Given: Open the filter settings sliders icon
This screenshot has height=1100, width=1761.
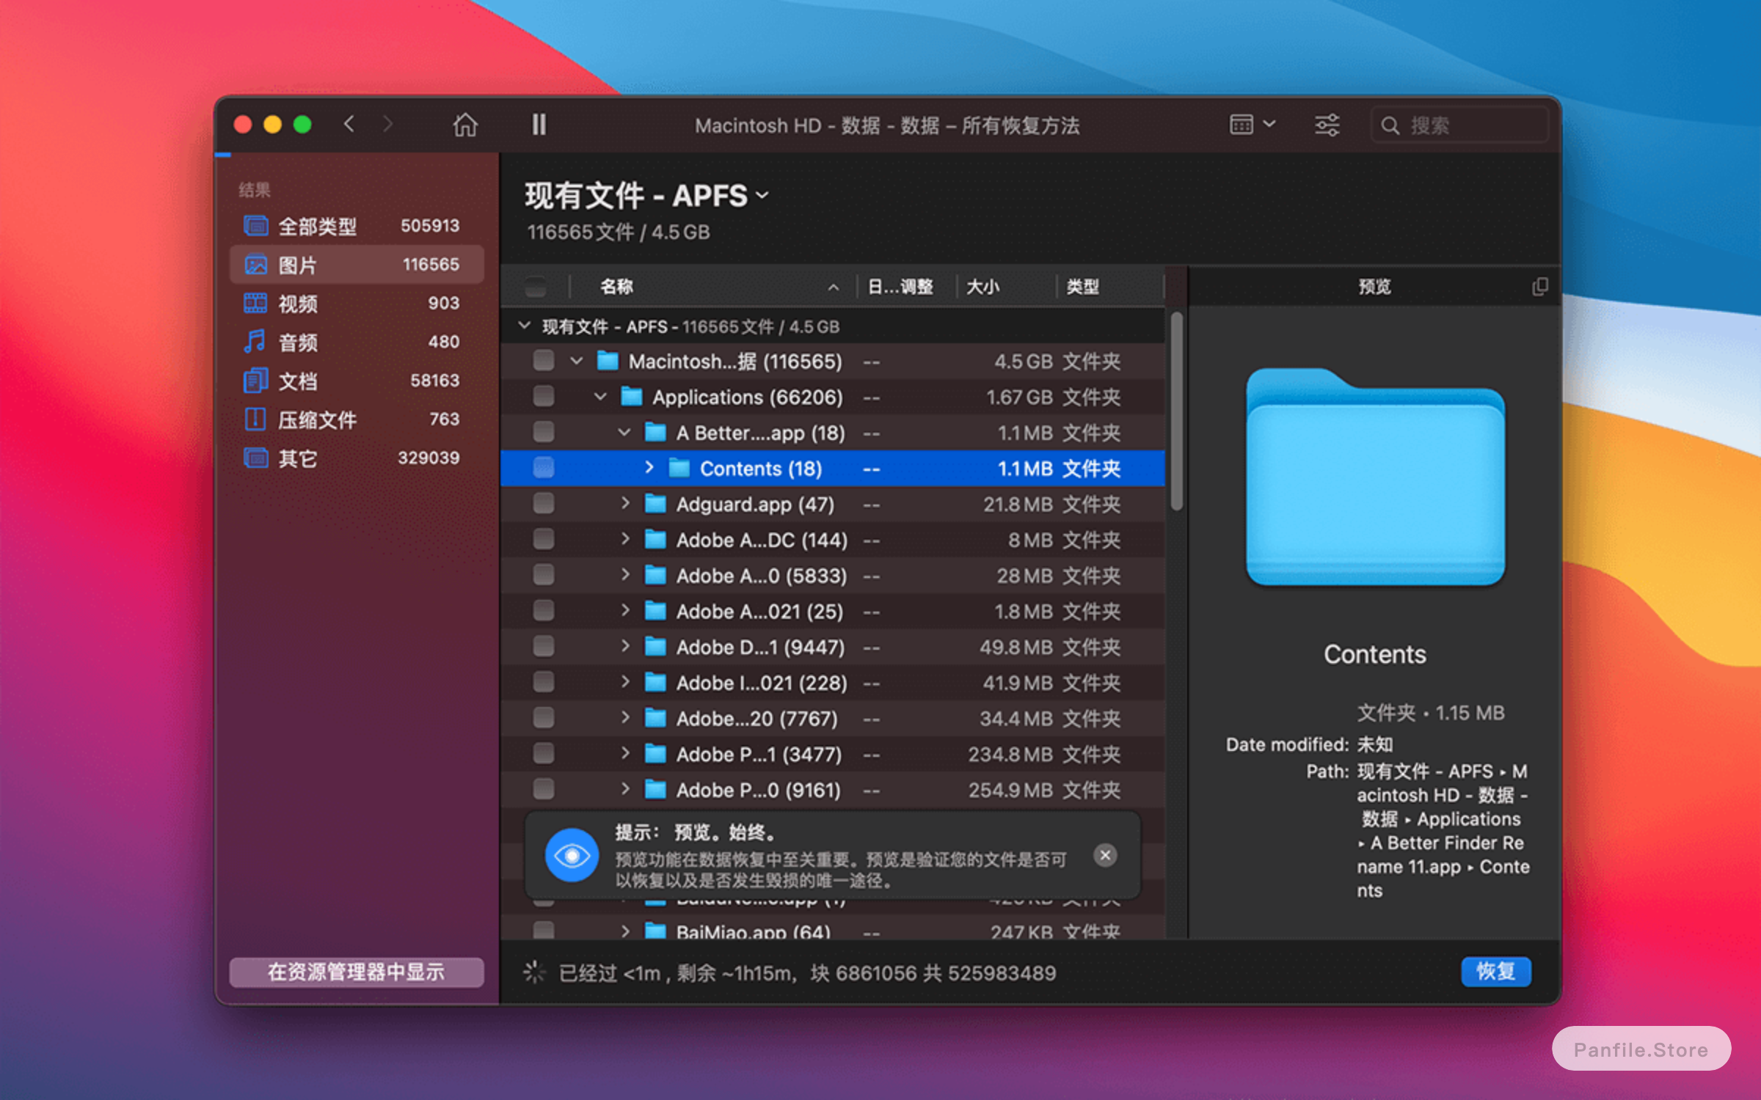Looking at the screenshot, I should pyautogui.click(x=1327, y=125).
